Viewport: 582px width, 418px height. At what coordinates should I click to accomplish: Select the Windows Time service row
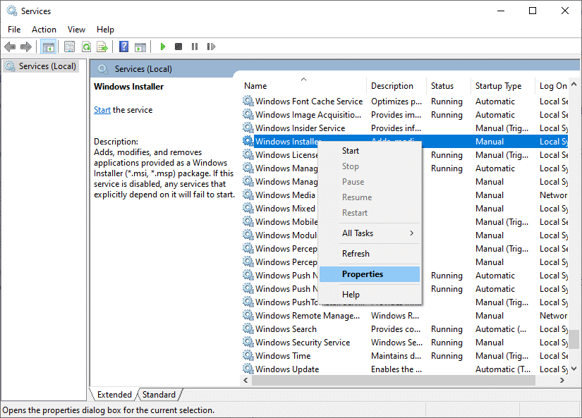405,356
